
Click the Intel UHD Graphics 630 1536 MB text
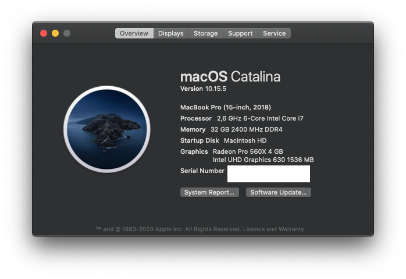pyautogui.click(x=263, y=160)
